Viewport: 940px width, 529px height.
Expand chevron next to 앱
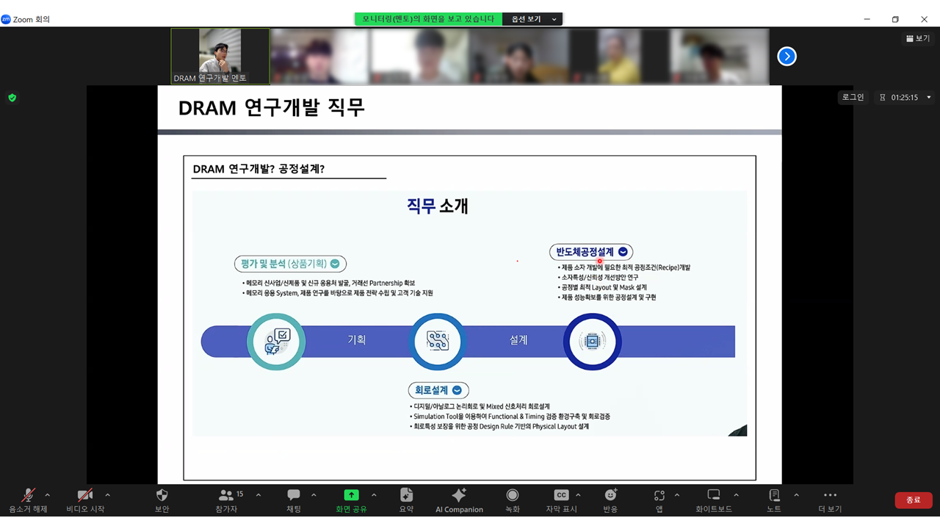coord(677,495)
